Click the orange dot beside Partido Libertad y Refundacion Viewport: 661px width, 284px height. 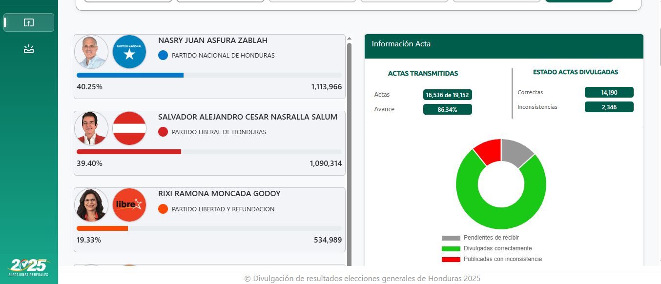tap(162, 209)
